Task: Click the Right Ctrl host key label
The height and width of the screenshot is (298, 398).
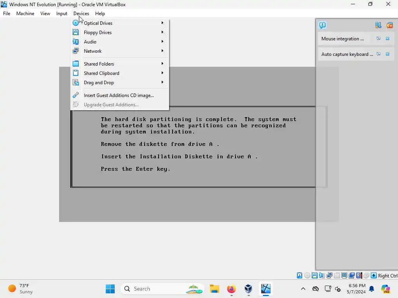Action: pyautogui.click(x=388, y=276)
